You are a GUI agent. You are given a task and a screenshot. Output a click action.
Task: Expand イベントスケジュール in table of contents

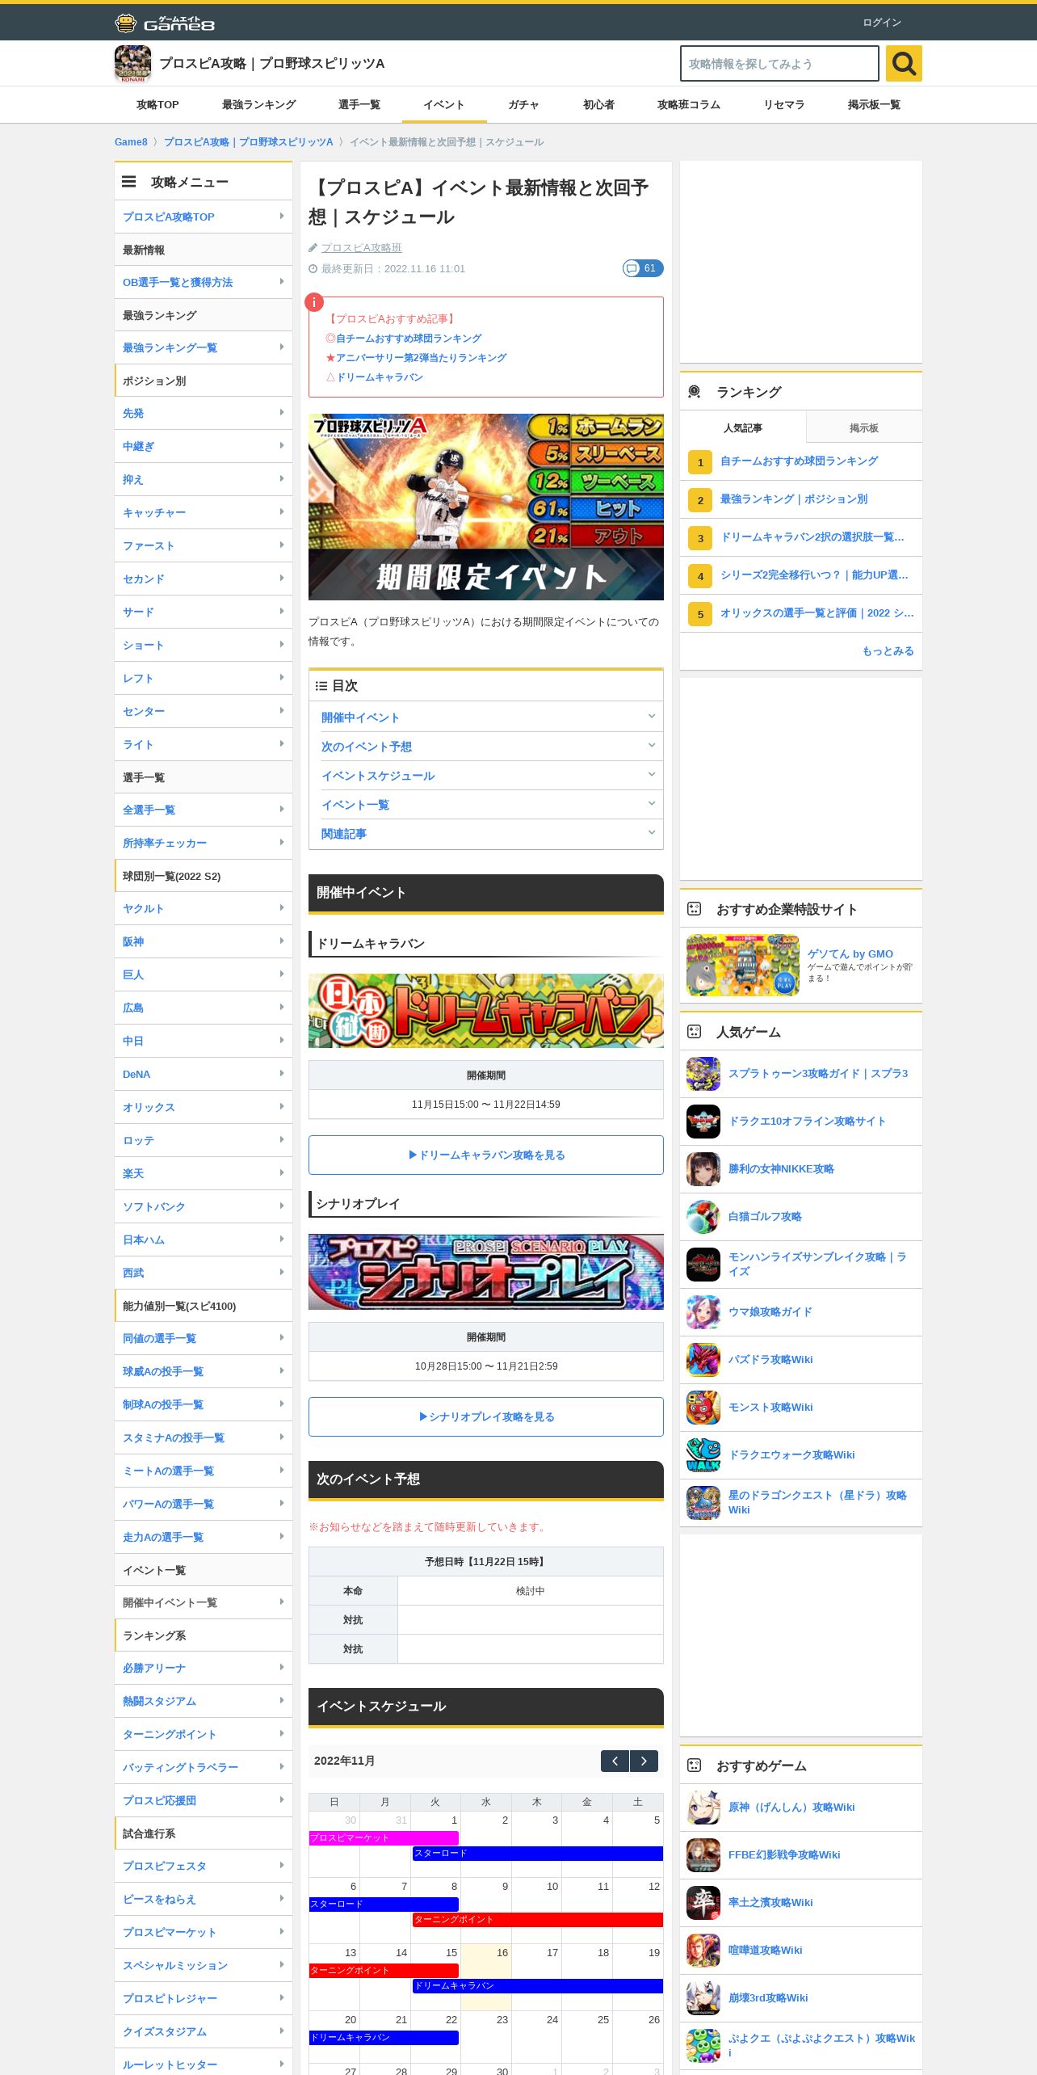click(486, 776)
